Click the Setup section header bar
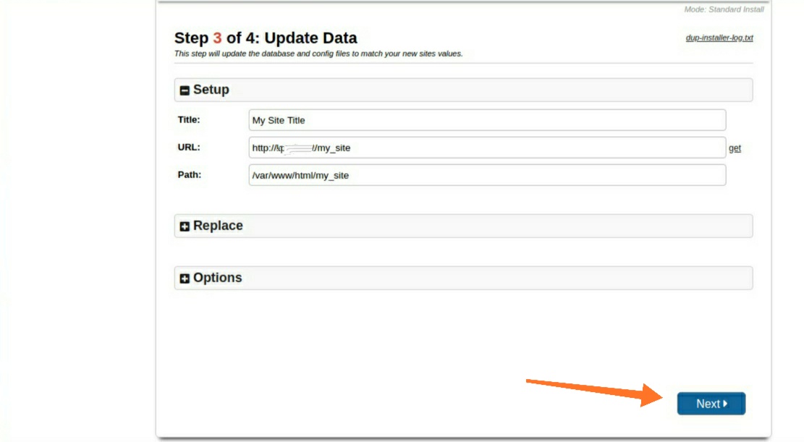 click(x=463, y=90)
